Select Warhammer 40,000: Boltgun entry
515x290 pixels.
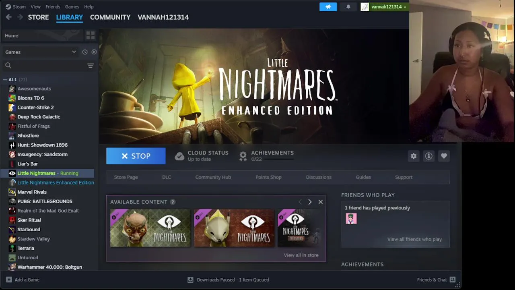click(47, 267)
